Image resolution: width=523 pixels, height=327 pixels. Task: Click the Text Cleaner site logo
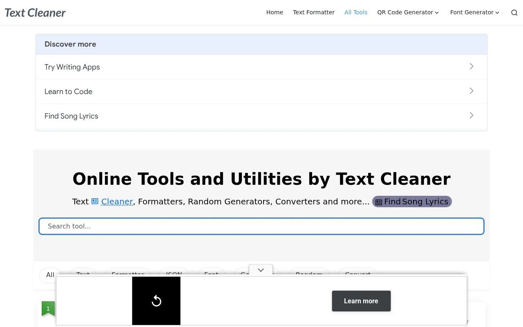tap(35, 13)
